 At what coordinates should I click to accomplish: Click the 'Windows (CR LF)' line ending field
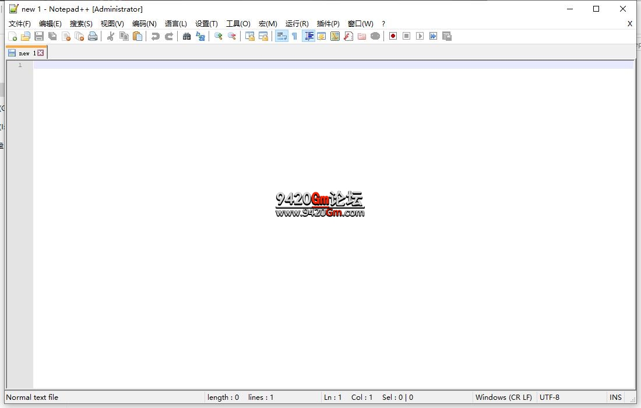(x=503, y=398)
